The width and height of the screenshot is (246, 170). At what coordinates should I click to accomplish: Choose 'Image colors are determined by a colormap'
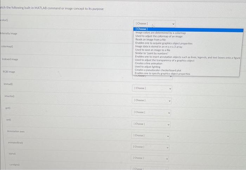click(x=161, y=33)
